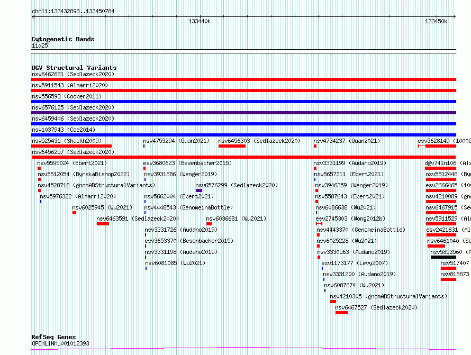
Task: Click the esv3680623 (Besenbacher2015) label
Action: tap(187, 163)
